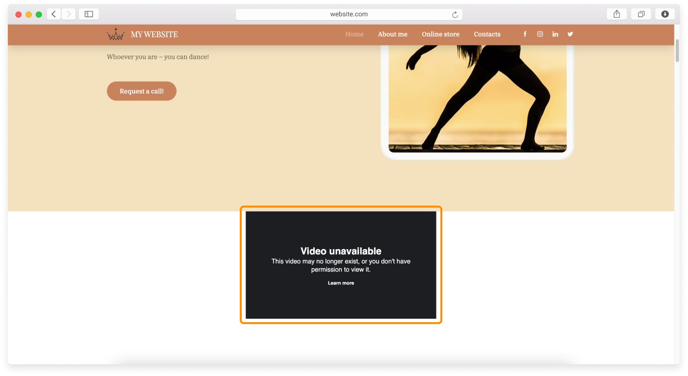Reload the page using the refresh icon

click(x=455, y=15)
